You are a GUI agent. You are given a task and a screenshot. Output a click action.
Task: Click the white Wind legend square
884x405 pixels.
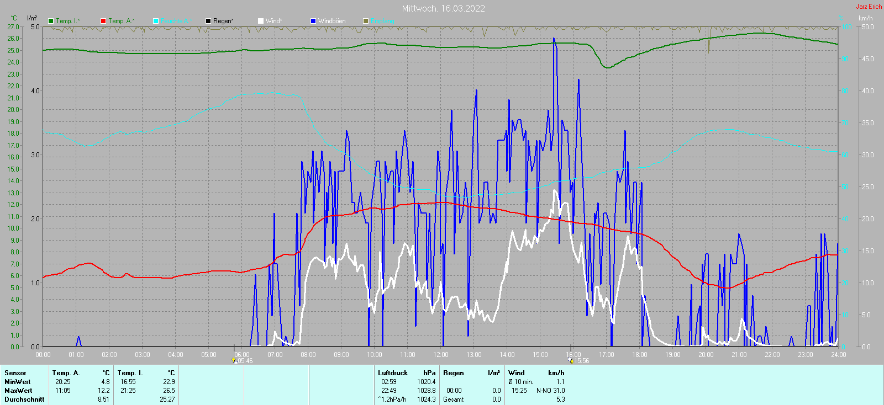[x=261, y=21]
